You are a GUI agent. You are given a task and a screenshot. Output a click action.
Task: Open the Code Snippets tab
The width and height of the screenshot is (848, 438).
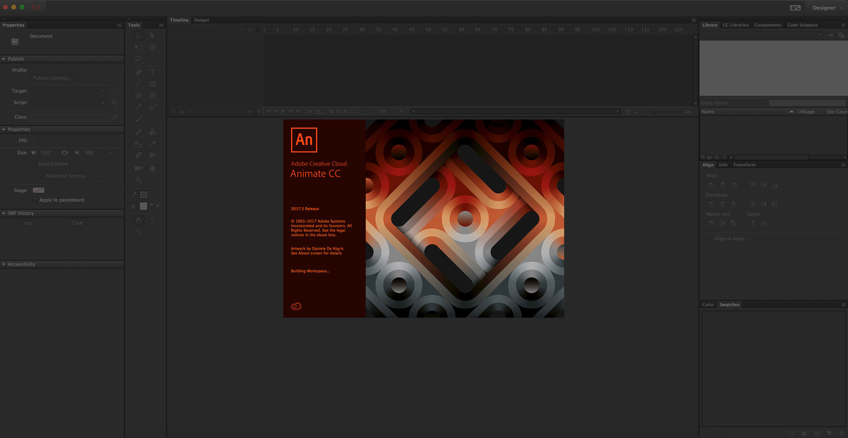click(802, 25)
